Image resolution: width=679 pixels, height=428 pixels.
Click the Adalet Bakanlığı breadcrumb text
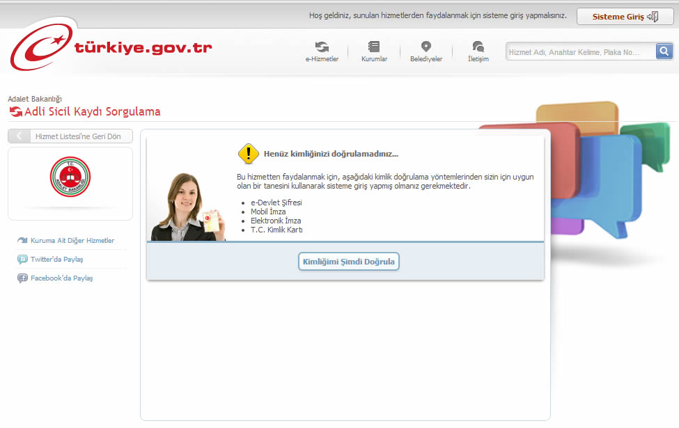point(35,100)
